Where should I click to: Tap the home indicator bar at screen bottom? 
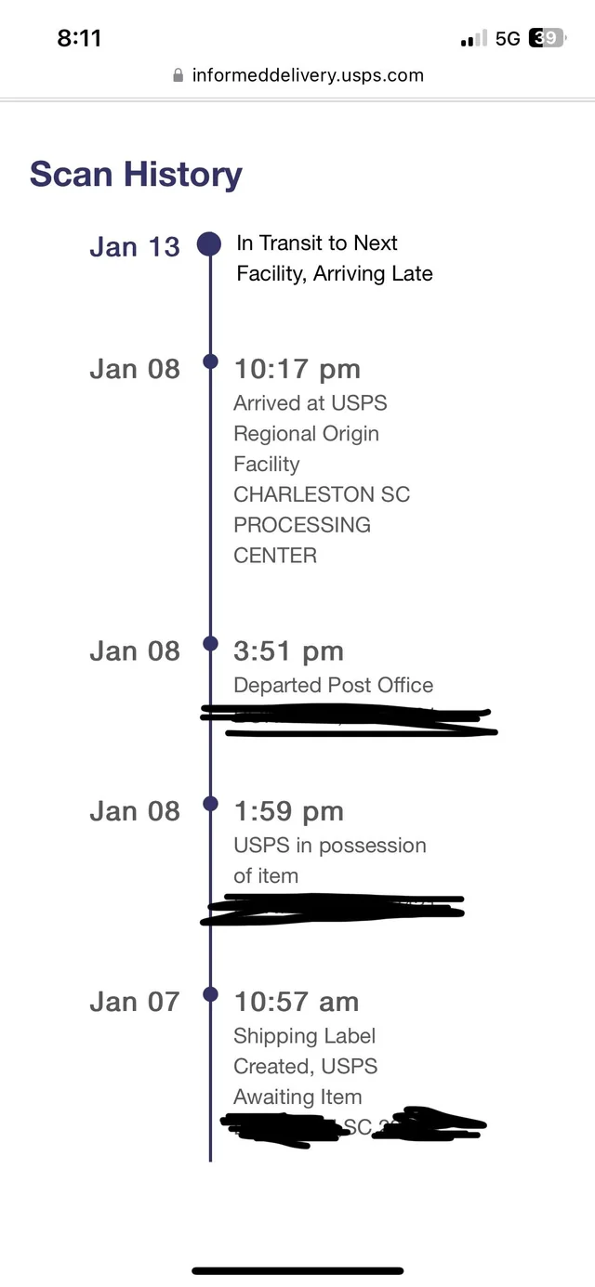coord(297,1270)
